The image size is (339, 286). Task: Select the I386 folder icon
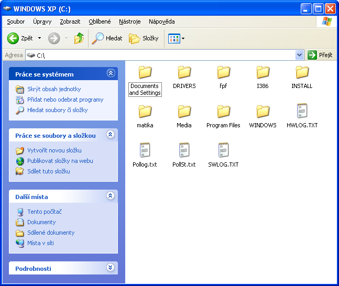click(x=263, y=72)
